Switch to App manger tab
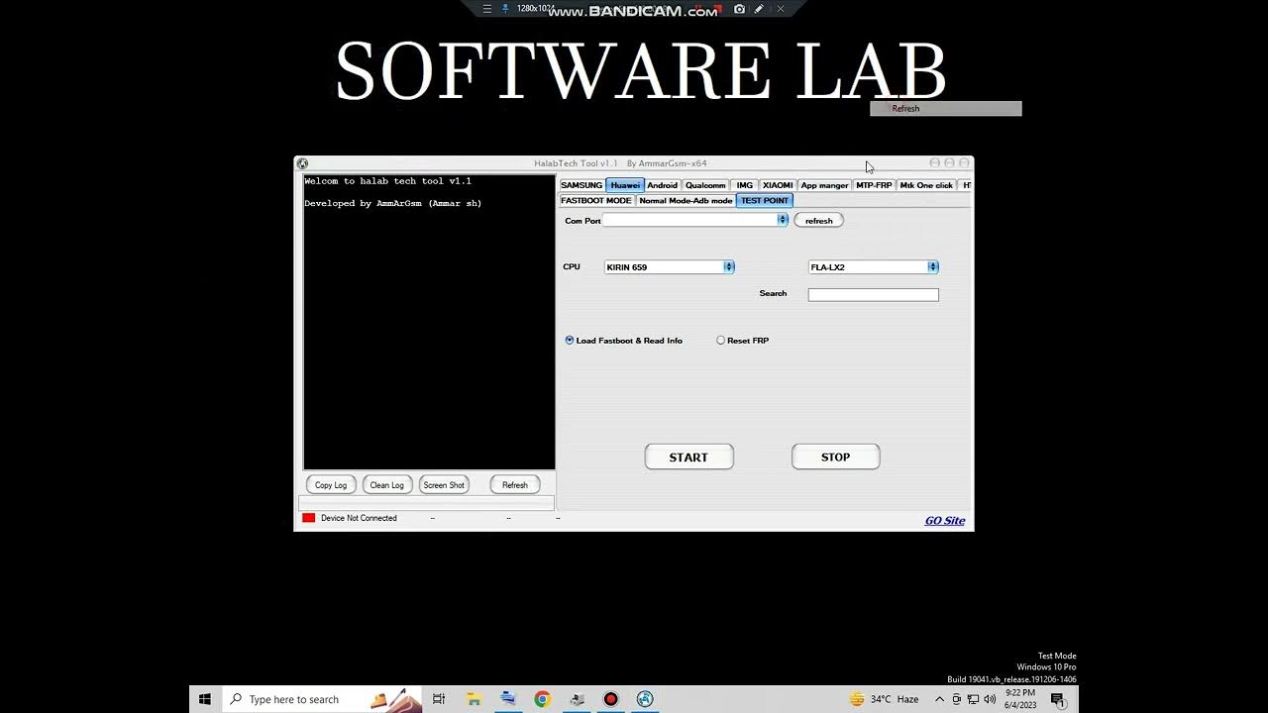 point(824,185)
